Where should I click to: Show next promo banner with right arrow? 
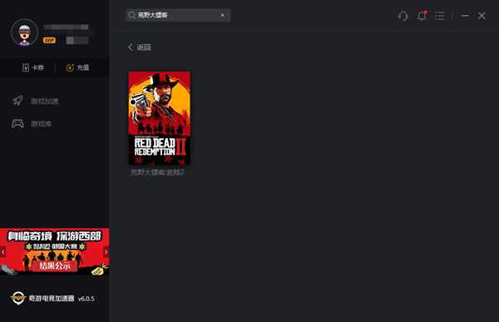106,252
